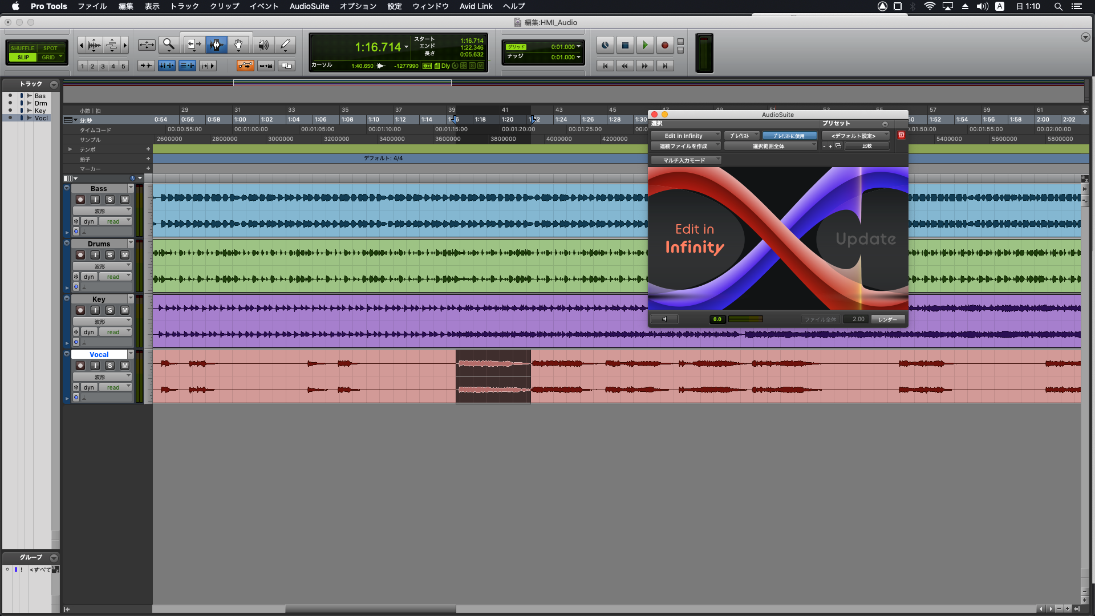Toggle Link Timeline and Edit Selection icon
Screen dimensions: 1095x616
tap(167, 66)
